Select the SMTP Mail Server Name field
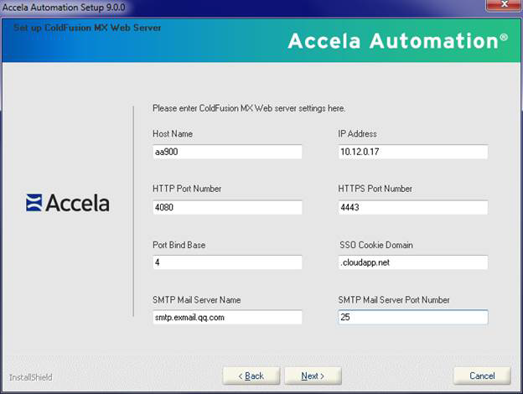Viewport: 523px width, 394px height. click(226, 318)
